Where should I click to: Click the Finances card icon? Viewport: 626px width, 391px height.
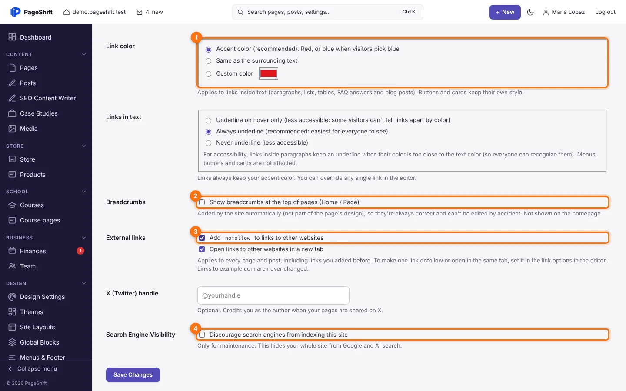[12, 251]
